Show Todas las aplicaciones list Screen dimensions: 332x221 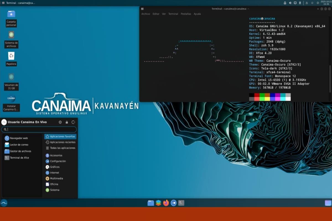62,148
